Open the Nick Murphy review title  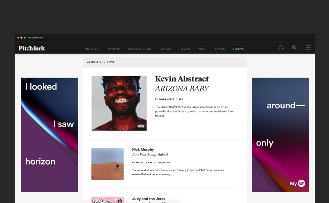[143, 149]
